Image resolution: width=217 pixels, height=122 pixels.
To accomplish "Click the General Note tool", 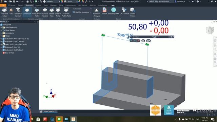I will click(x=58, y=12).
